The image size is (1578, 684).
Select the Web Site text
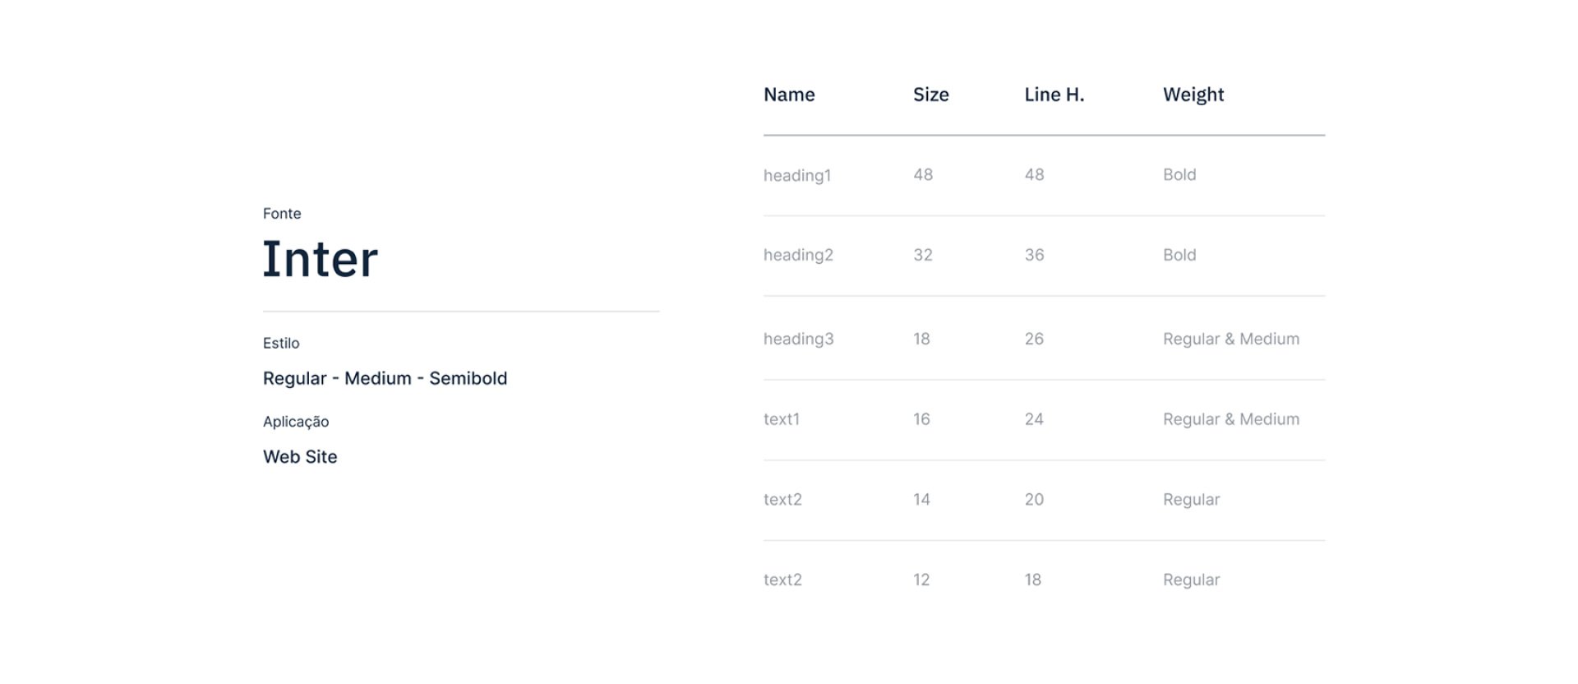pos(300,457)
